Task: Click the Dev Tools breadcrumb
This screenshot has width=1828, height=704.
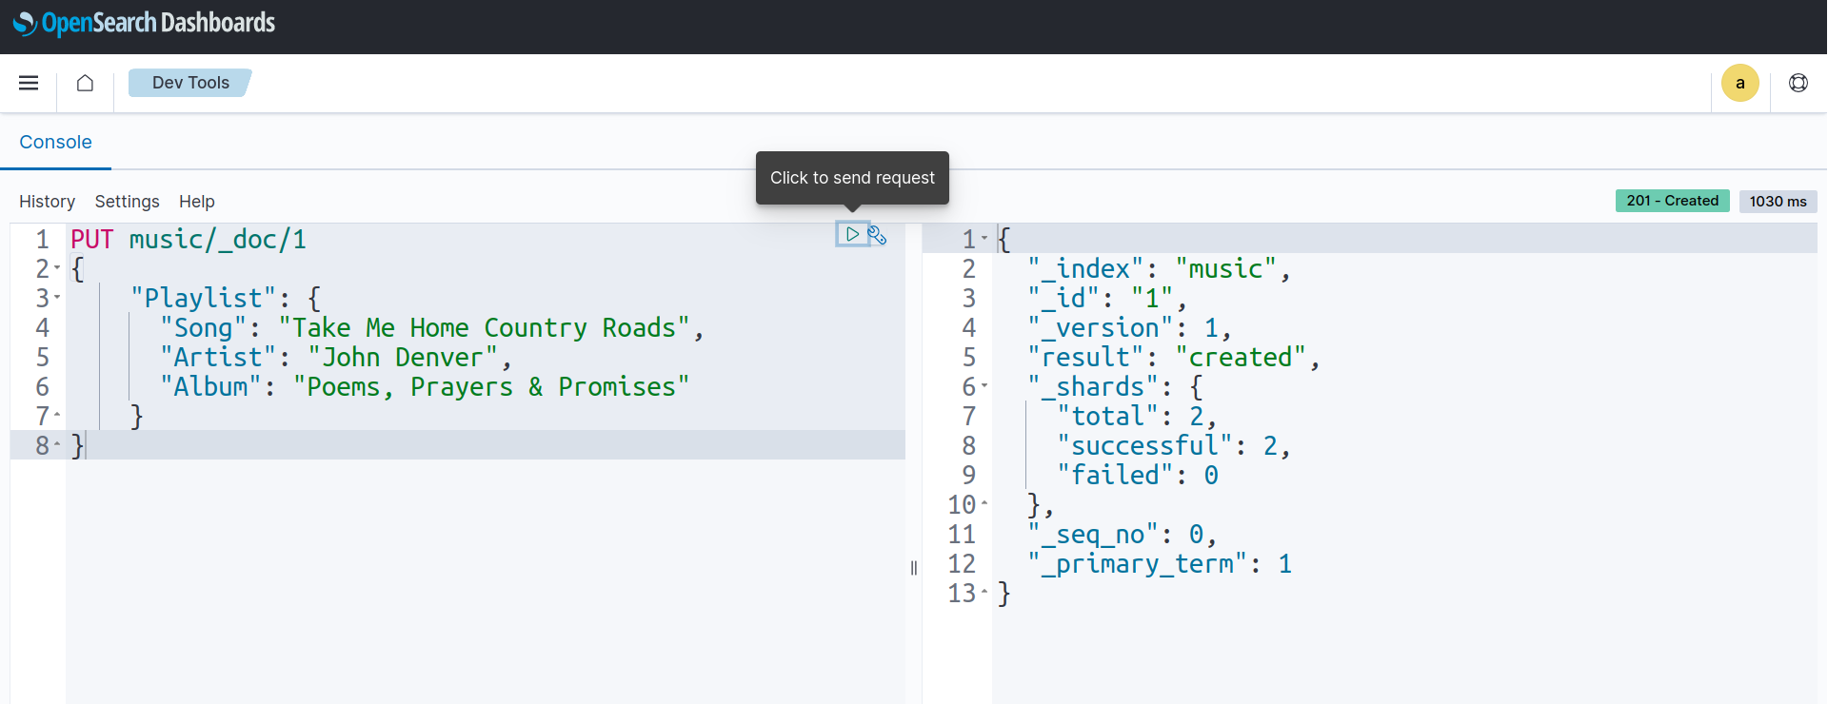Action: point(190,83)
